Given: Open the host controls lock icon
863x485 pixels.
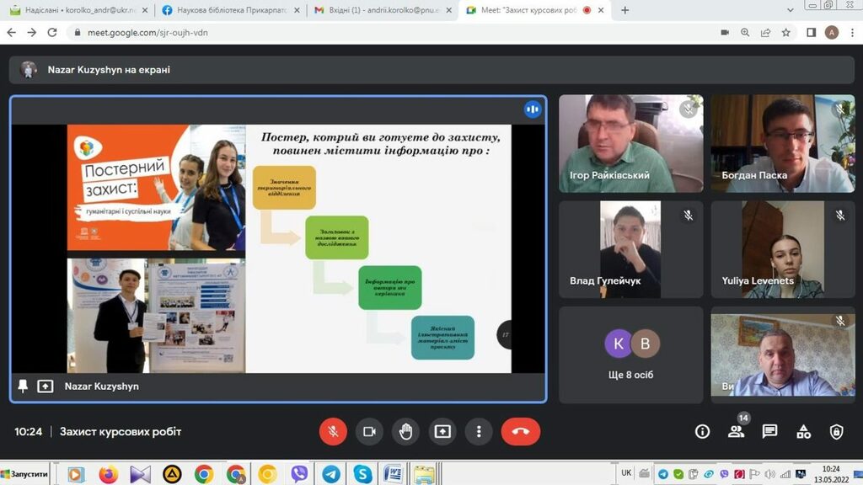Looking at the screenshot, I should [836, 432].
